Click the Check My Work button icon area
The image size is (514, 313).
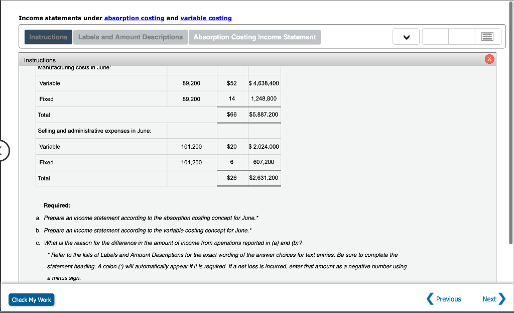click(31, 299)
